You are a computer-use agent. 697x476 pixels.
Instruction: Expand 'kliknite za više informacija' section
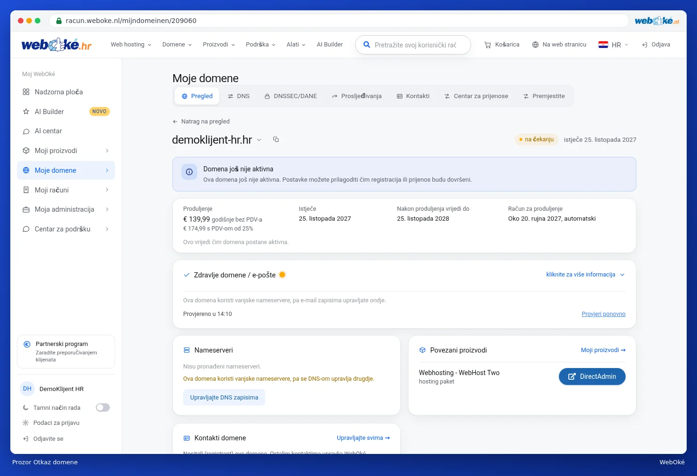(586, 275)
